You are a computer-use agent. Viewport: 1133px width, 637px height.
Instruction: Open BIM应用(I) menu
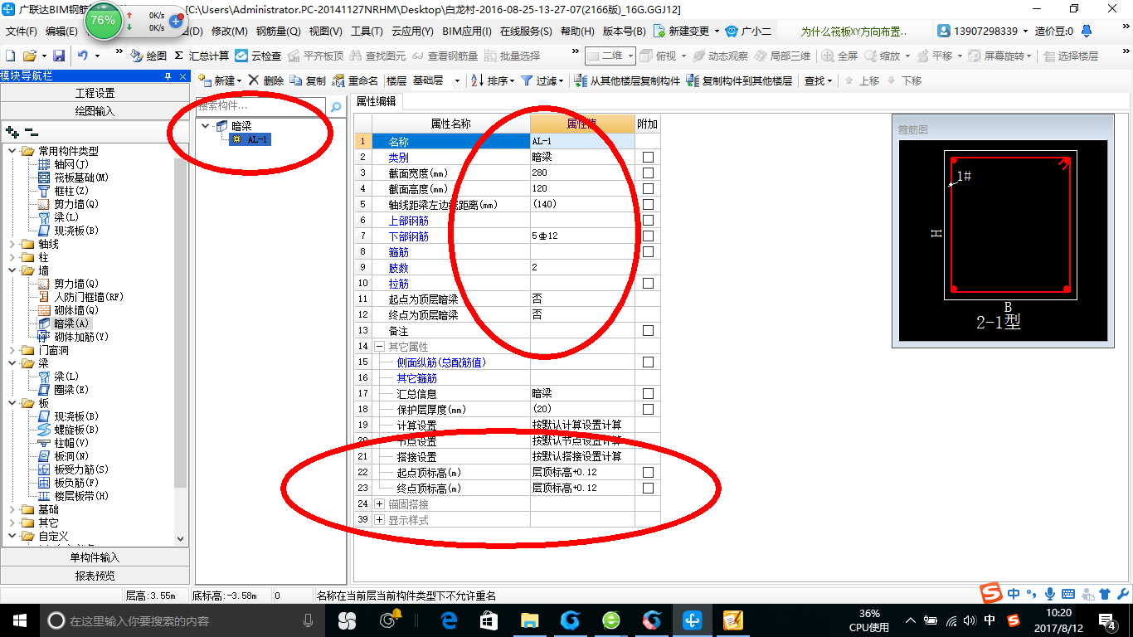(467, 31)
